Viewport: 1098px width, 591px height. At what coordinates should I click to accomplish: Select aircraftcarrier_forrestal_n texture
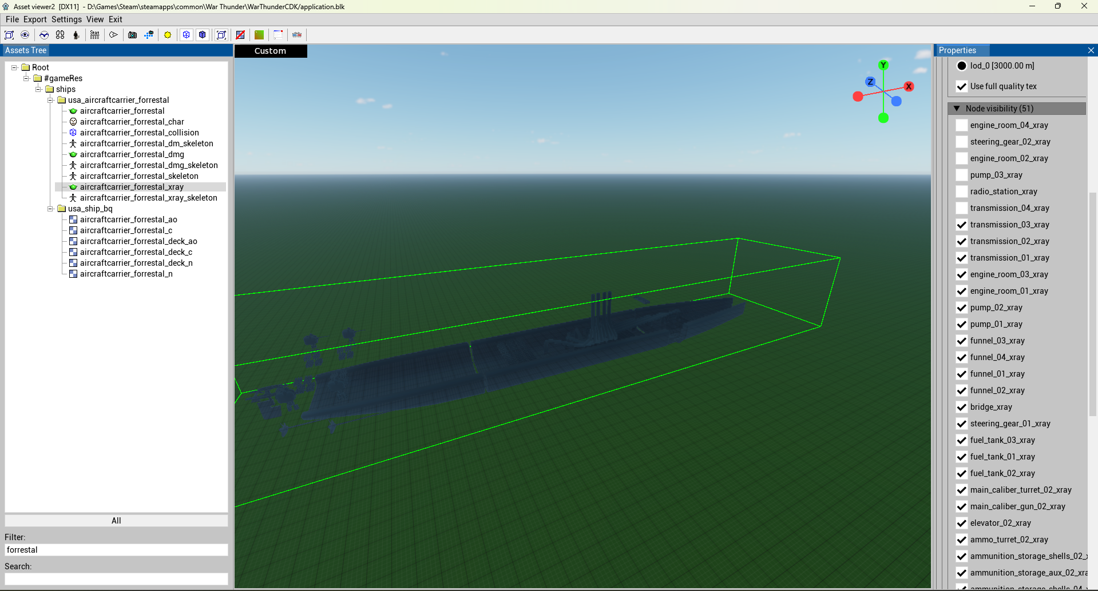[126, 274]
